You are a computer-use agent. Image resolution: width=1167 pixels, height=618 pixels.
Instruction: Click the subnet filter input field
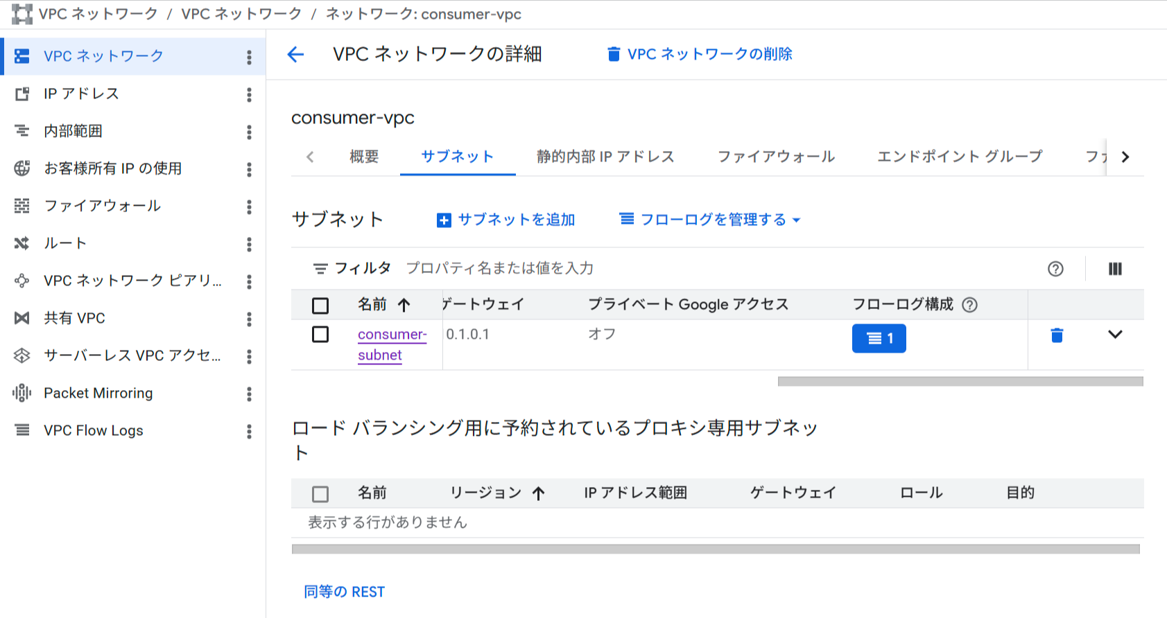[721, 268]
